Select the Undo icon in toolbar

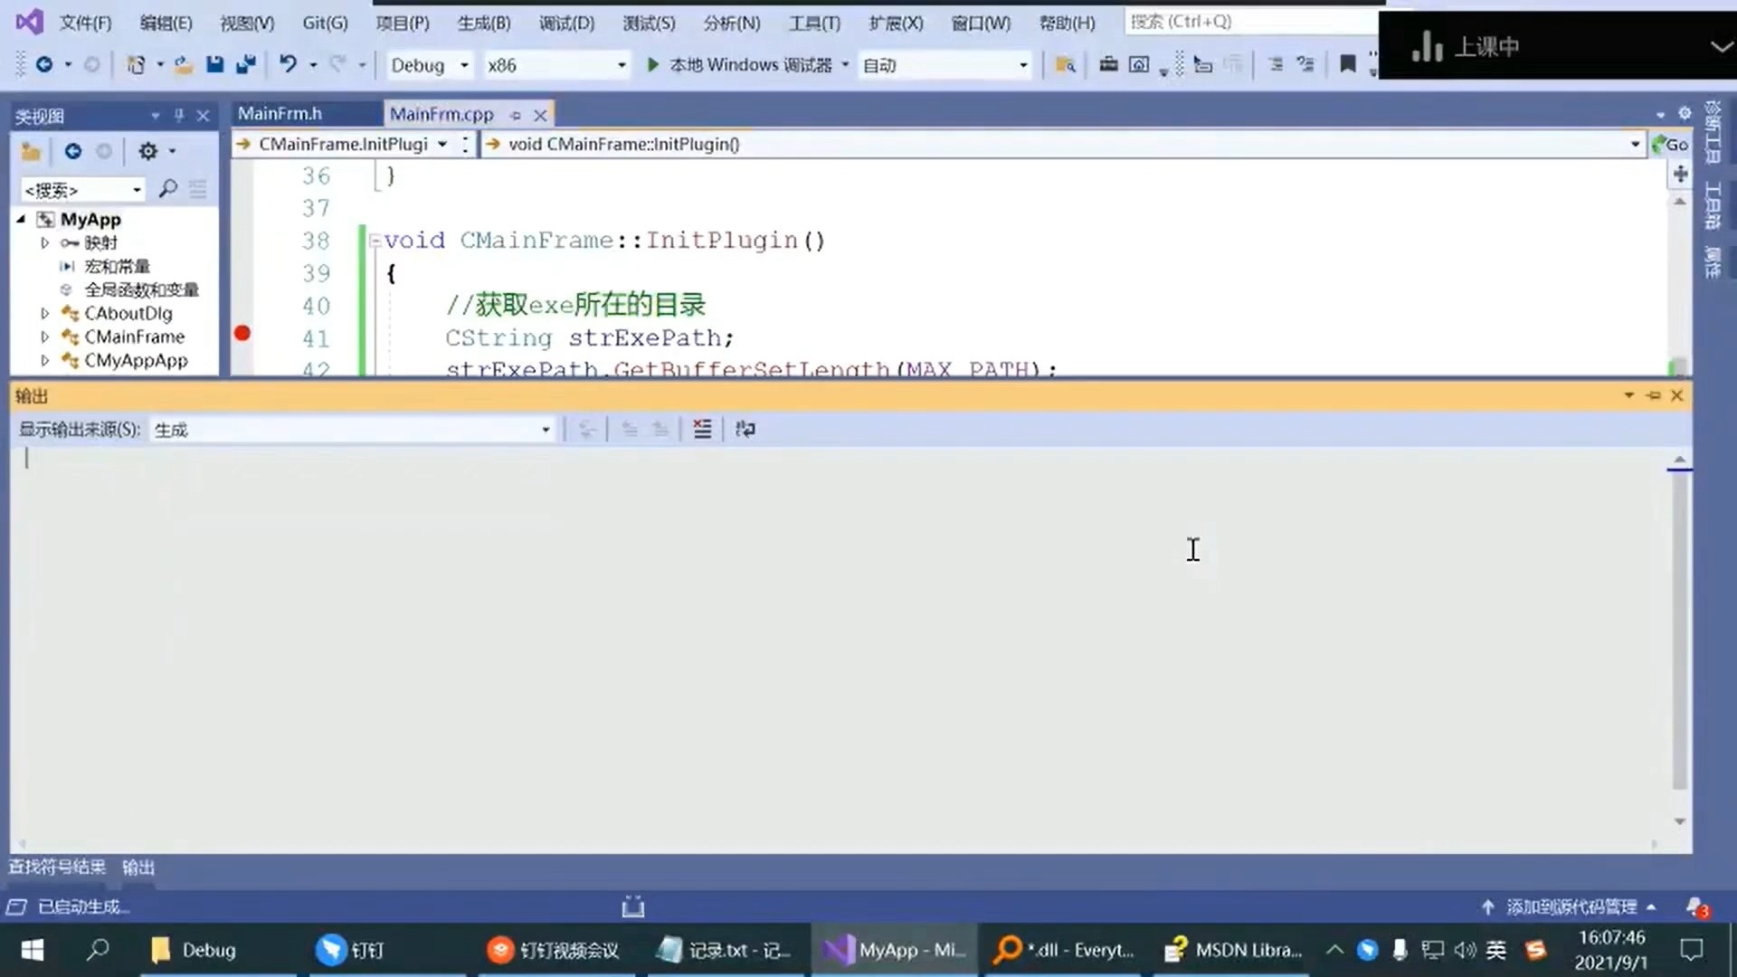[x=288, y=64]
